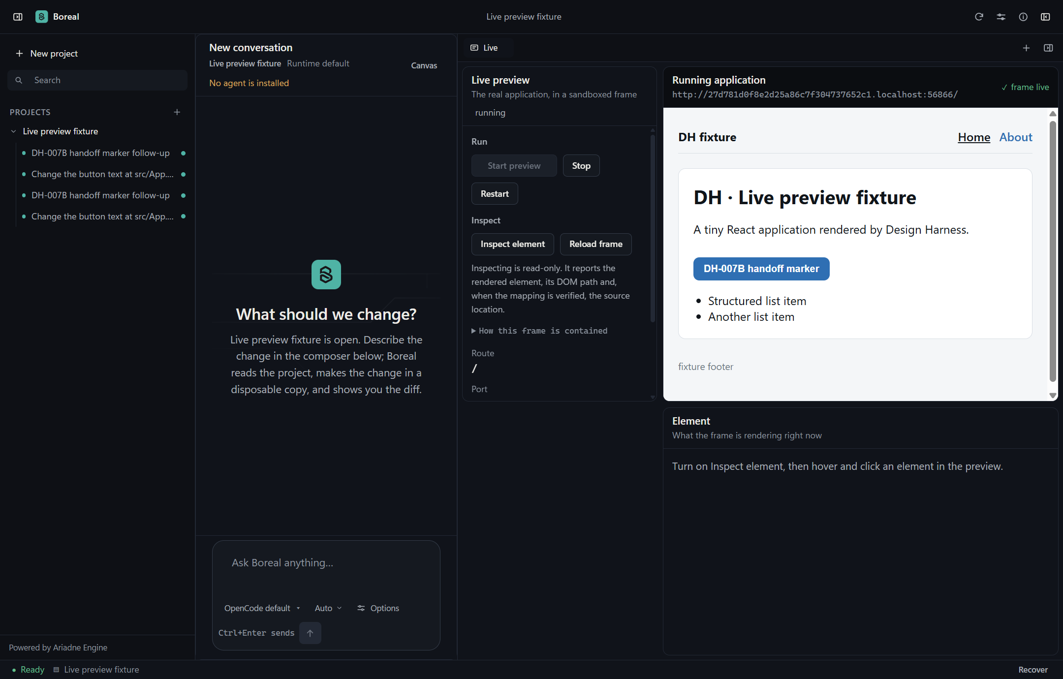The height and width of the screenshot is (679, 1063).
Task: Click the Options sliders icon in composer
Action: 361,608
